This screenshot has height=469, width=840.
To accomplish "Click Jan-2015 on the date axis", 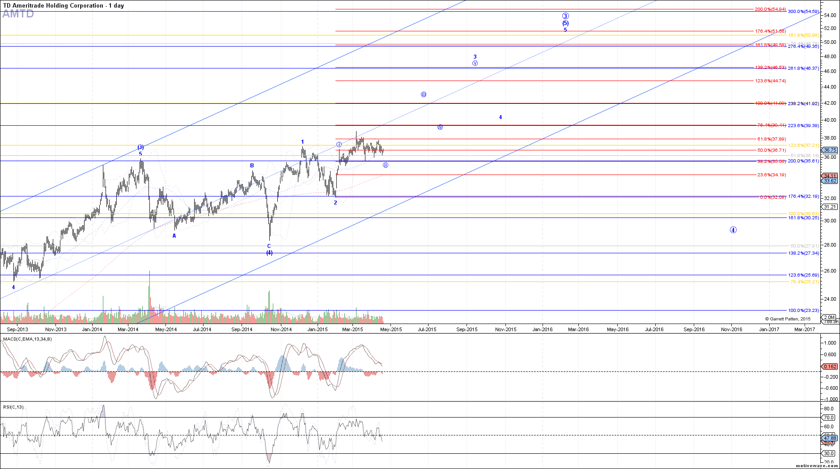I will pyautogui.click(x=317, y=329).
